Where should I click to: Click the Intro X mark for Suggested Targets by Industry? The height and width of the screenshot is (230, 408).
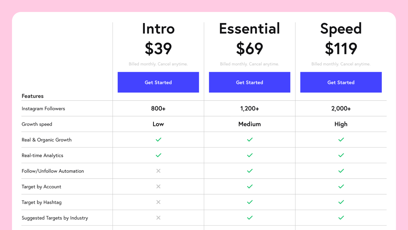click(158, 218)
